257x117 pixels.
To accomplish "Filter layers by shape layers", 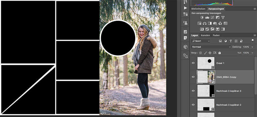I will (x=236, y=41).
